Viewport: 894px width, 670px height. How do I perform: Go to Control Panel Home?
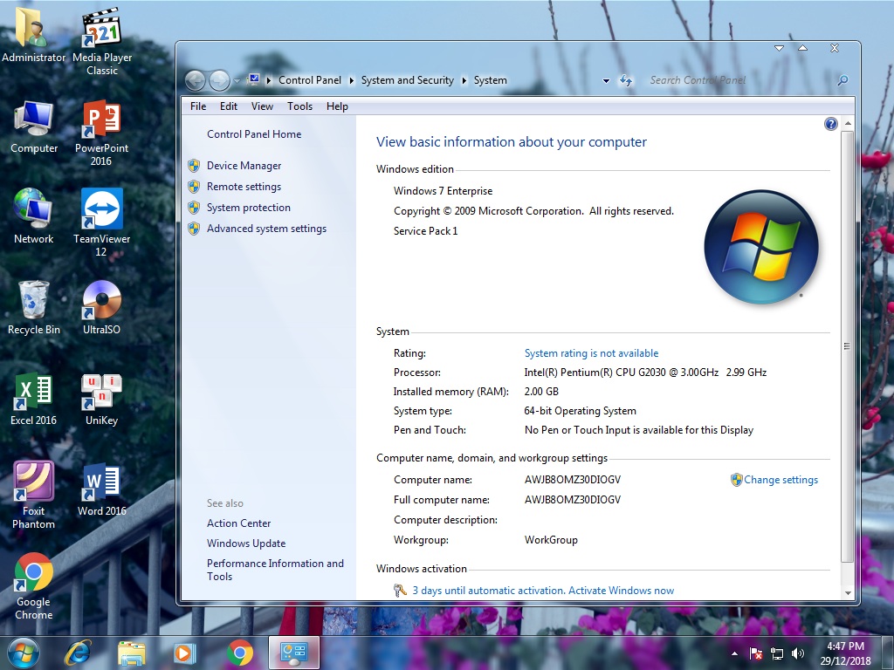(254, 133)
